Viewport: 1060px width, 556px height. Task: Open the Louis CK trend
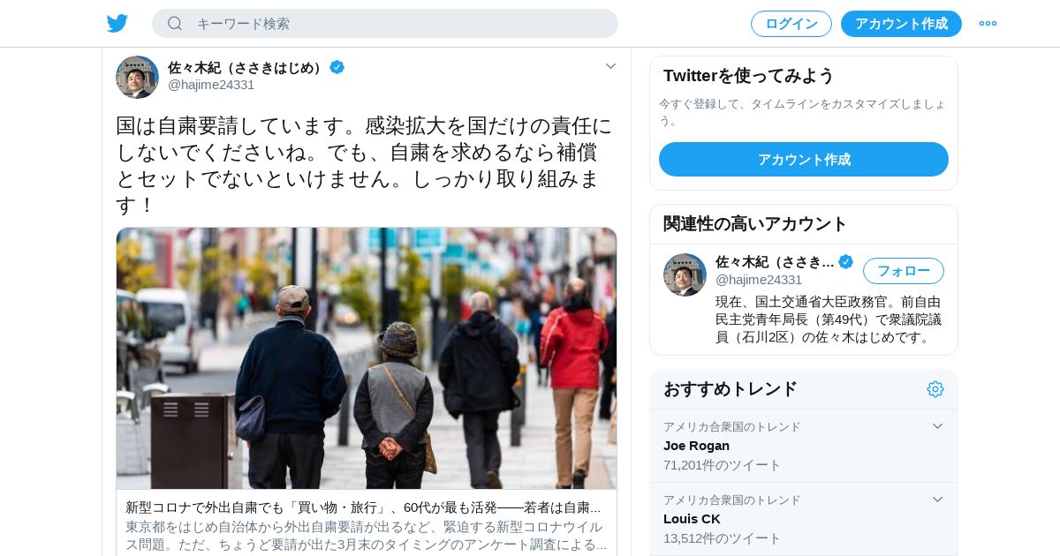(804, 519)
